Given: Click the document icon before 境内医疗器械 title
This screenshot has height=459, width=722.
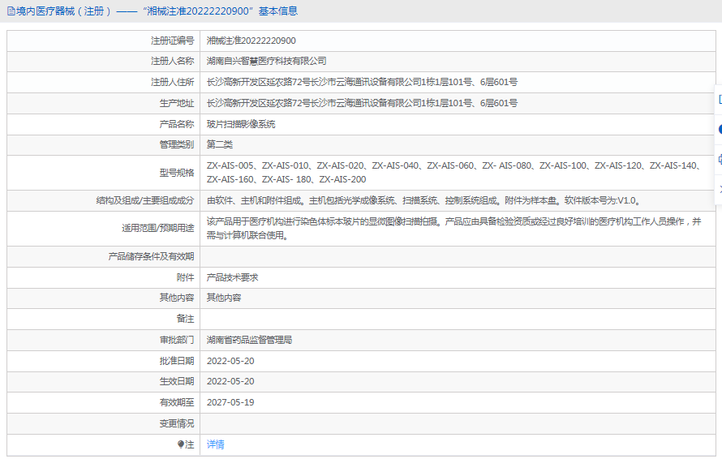Looking at the screenshot, I should pos(11,11).
